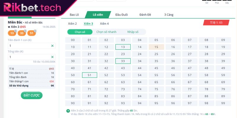Image resolution: width=237 pixels, height=118 pixels.
Task: Click the help icon beside Xiên 3 explanation
Action: pos(68,111)
